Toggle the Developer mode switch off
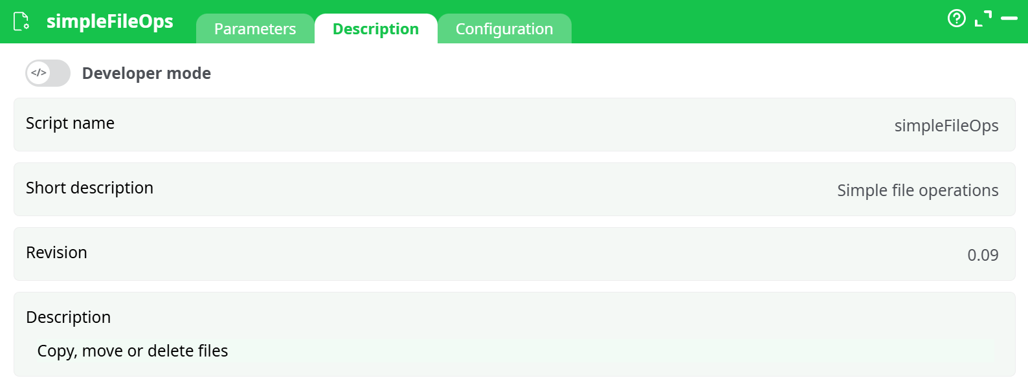 pos(47,73)
